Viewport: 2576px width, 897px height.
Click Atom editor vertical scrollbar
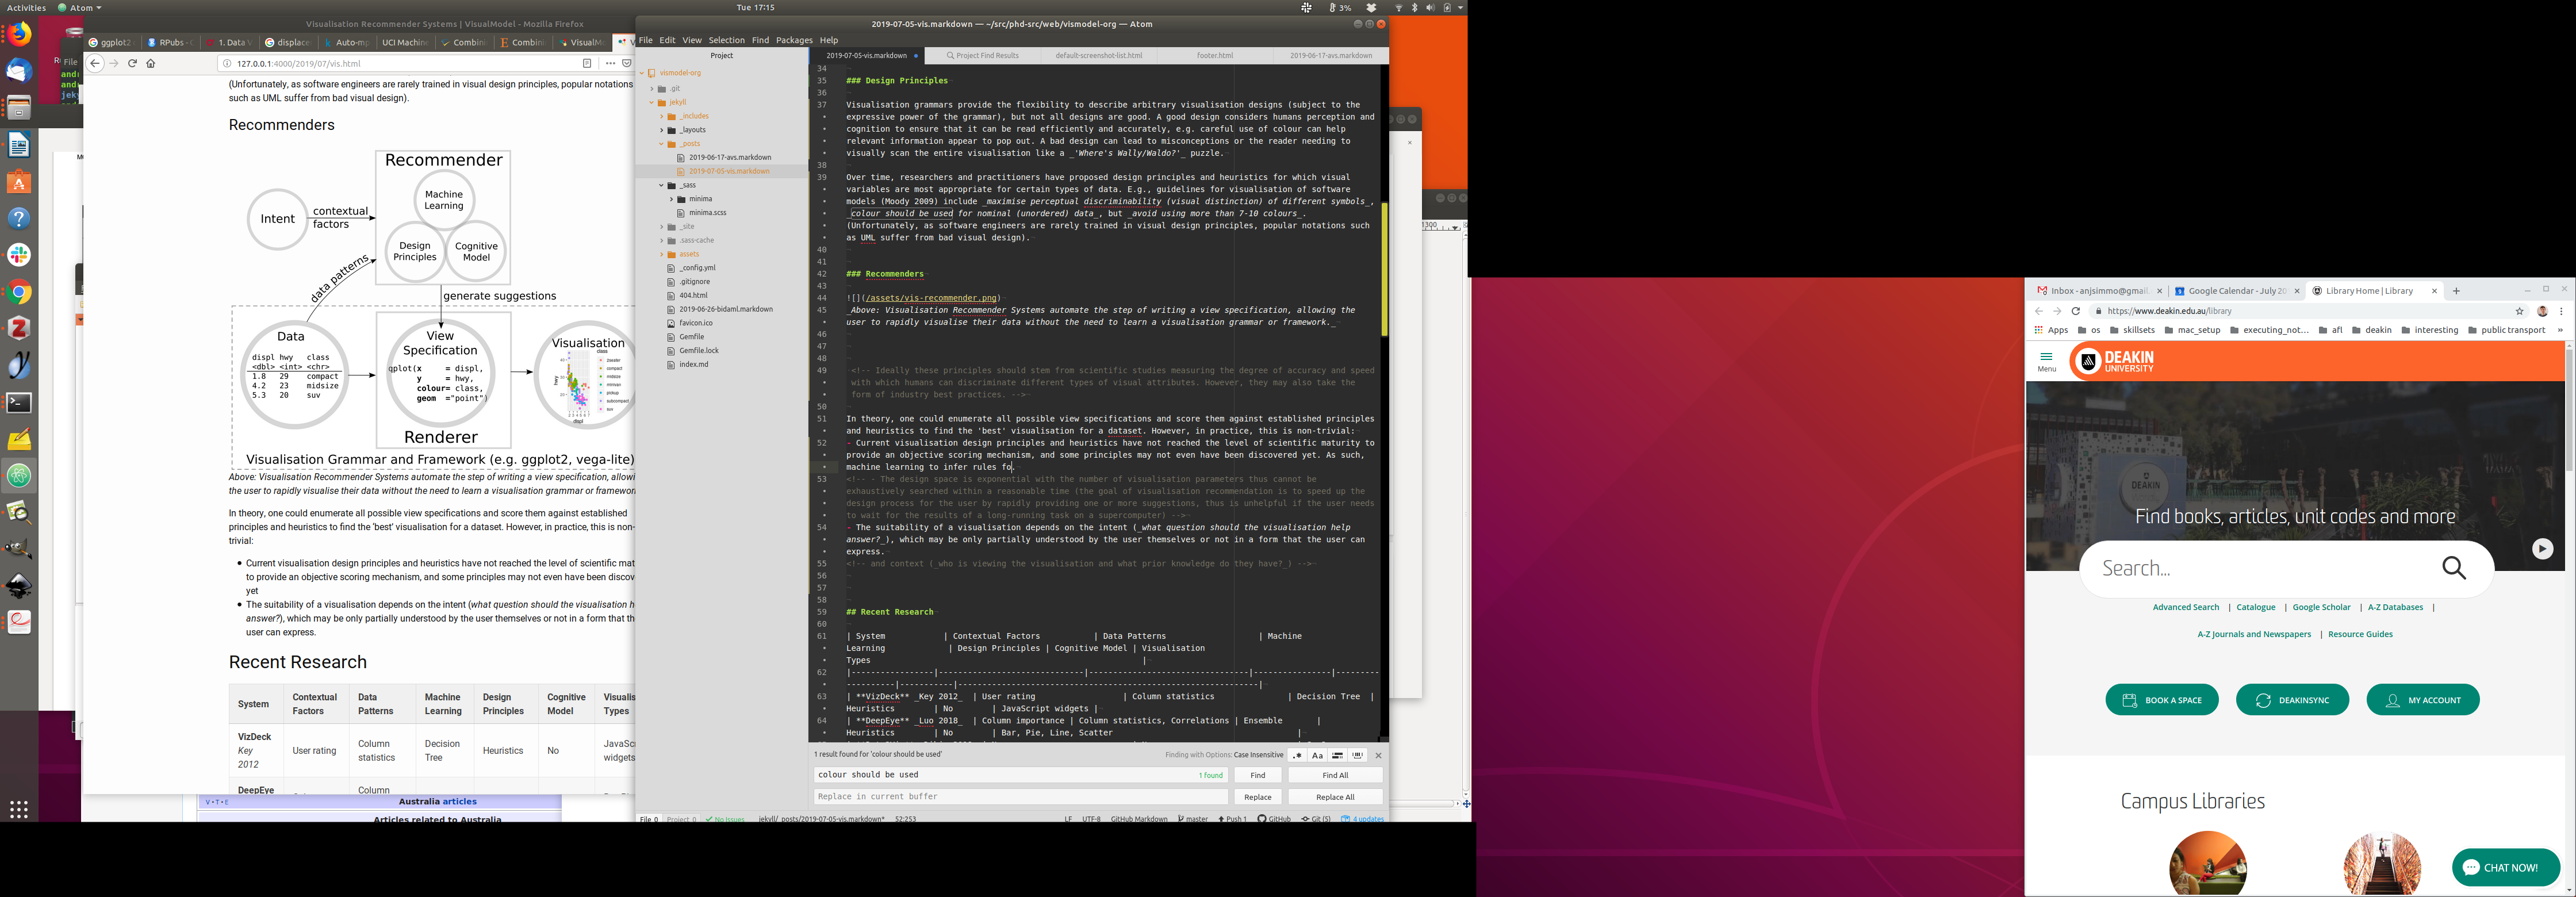[1384, 270]
